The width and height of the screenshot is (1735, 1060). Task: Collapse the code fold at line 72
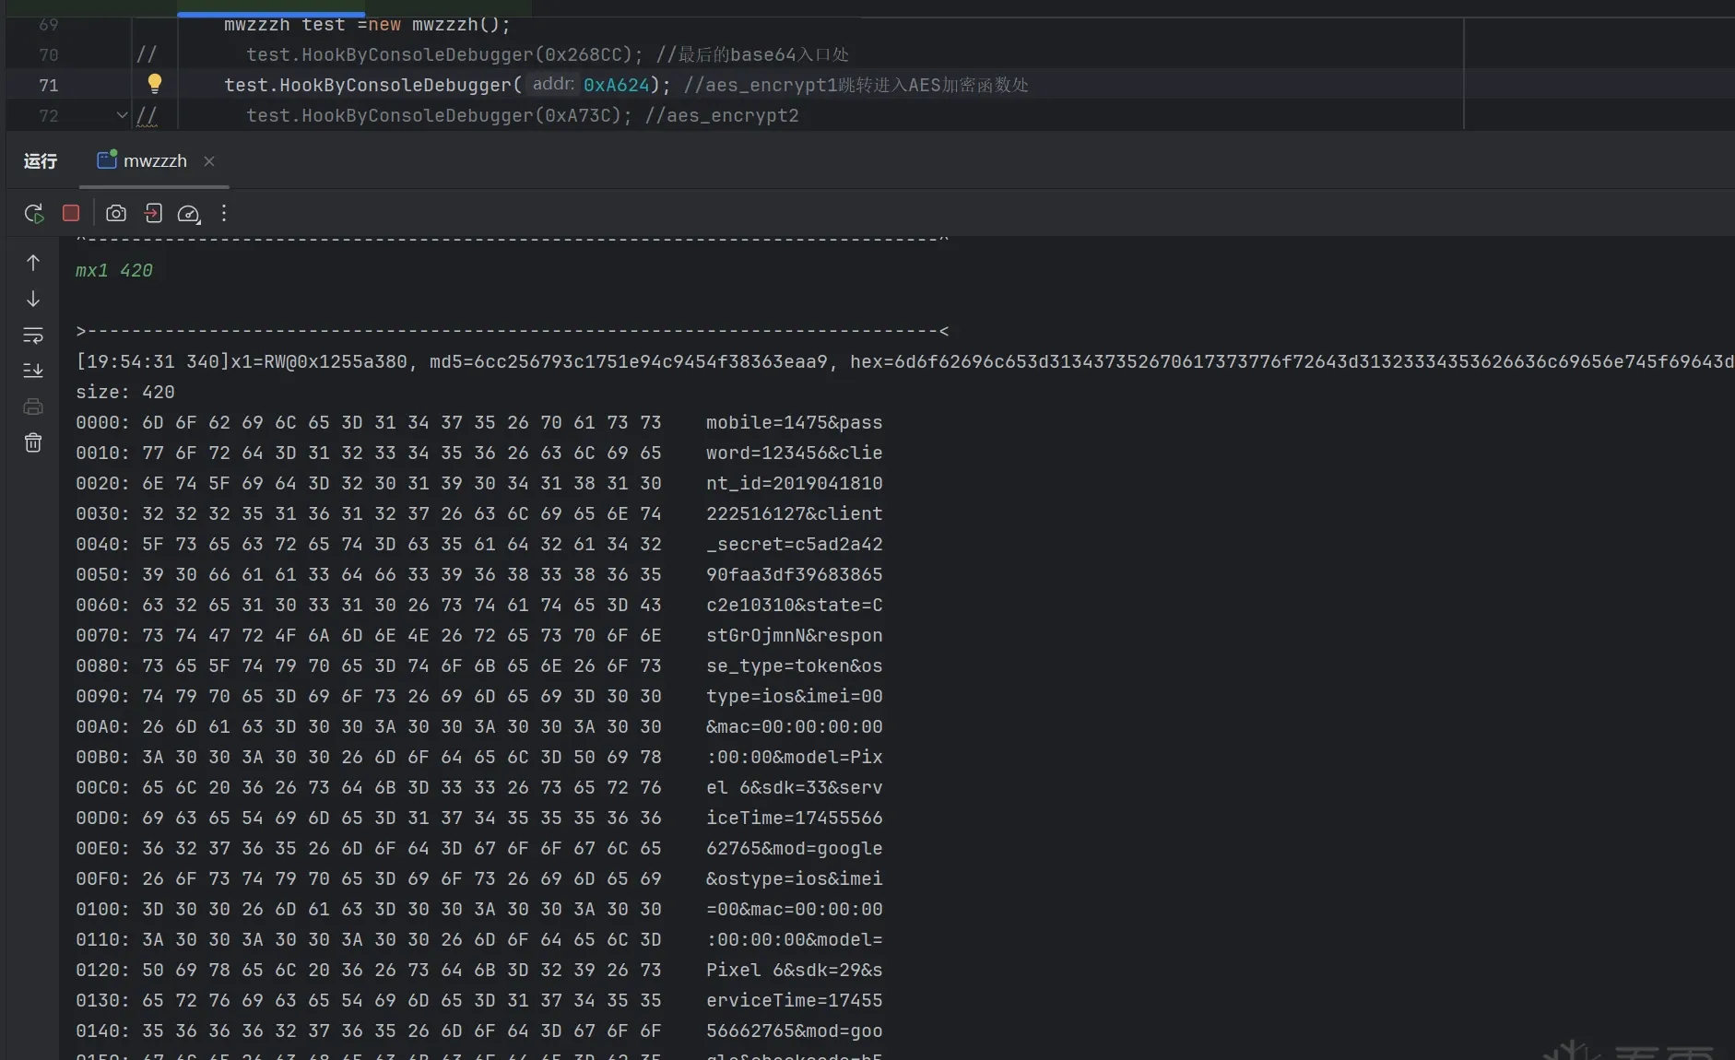[x=122, y=115]
